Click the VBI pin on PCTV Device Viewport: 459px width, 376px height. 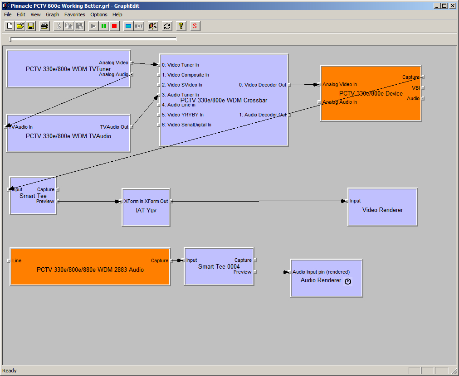click(423, 88)
